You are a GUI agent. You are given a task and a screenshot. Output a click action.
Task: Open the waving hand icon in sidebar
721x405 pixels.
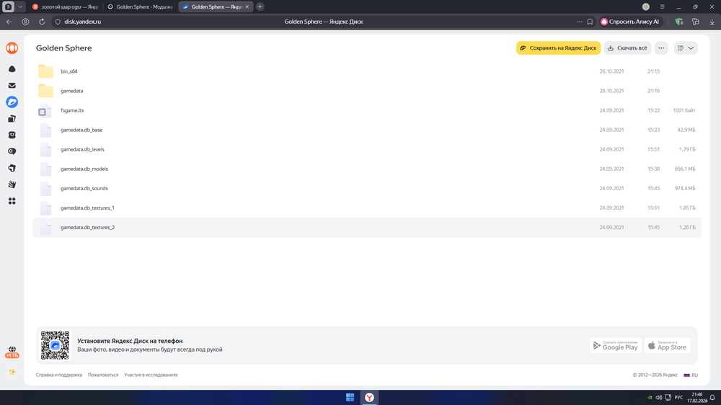(12, 184)
